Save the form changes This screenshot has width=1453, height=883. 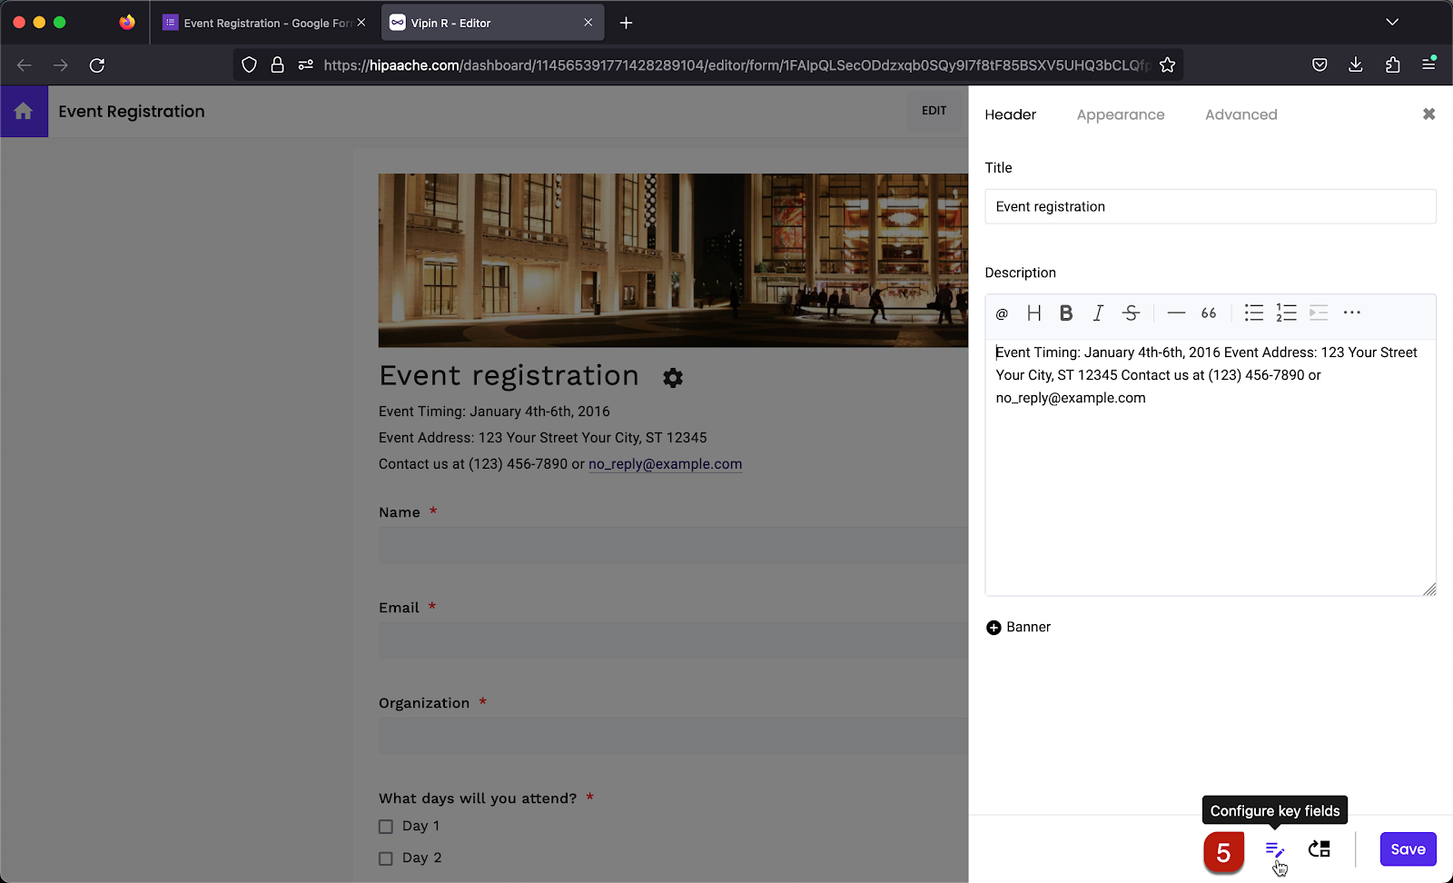click(1407, 848)
